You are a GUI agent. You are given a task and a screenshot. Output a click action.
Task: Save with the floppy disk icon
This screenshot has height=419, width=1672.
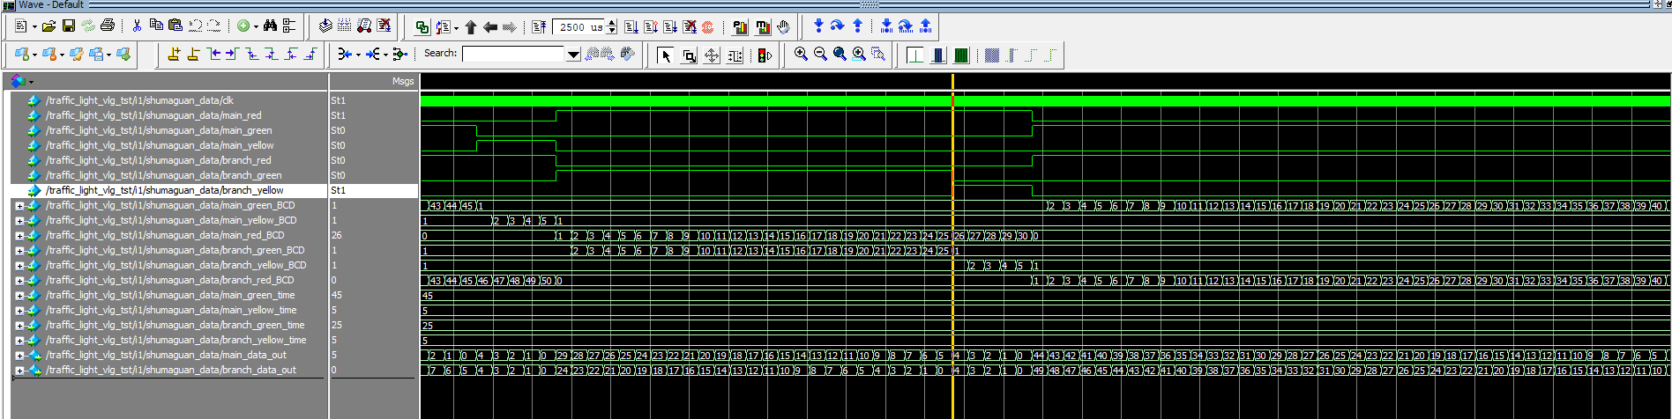point(68,26)
